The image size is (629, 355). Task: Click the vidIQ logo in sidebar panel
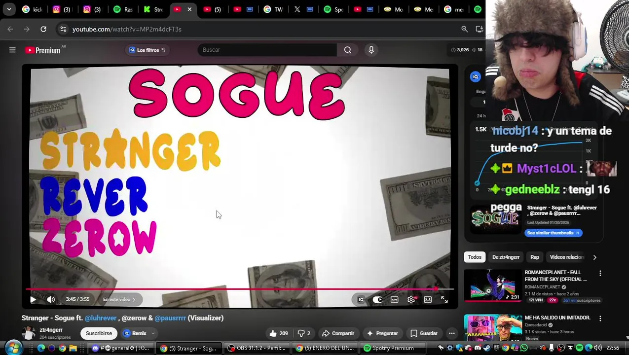click(475, 76)
